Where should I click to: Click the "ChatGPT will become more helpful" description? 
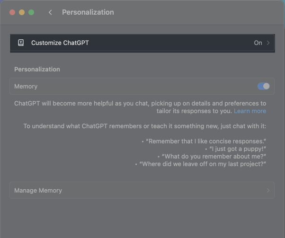(x=140, y=103)
